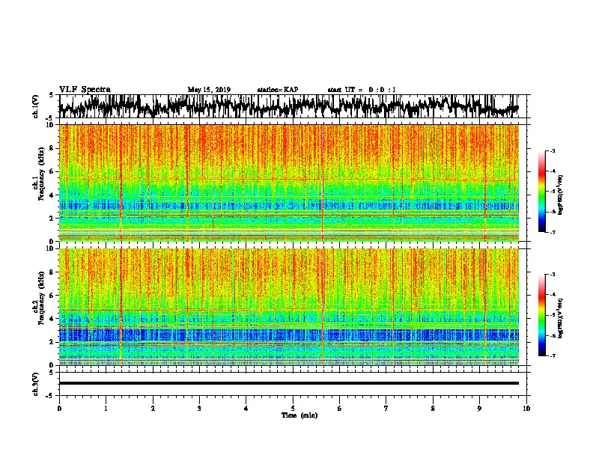Screen dimensions: 593x458
Task: Click the flat ch.3 voltage trace line
Action: [x=289, y=383]
